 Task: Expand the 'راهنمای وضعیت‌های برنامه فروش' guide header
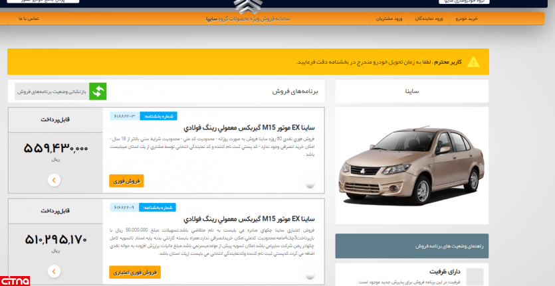click(411, 246)
